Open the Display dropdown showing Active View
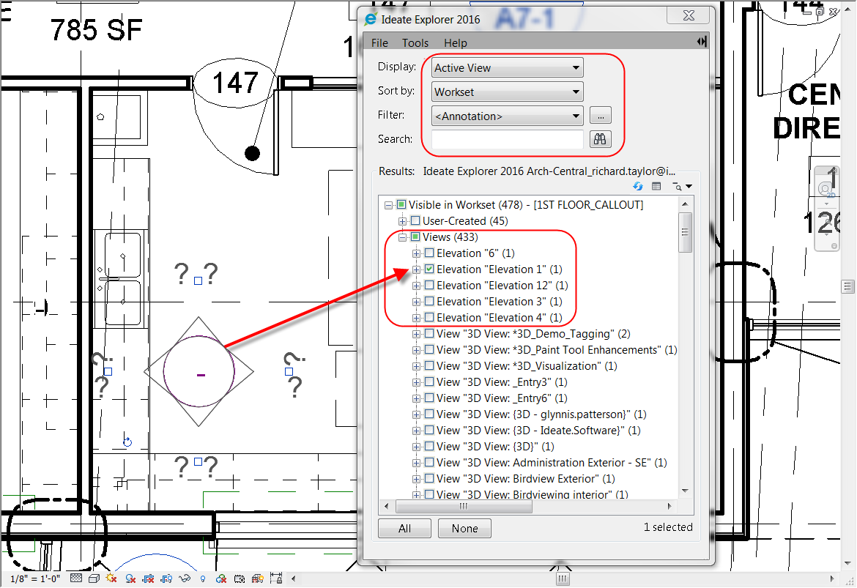857x588 pixels. click(x=507, y=68)
